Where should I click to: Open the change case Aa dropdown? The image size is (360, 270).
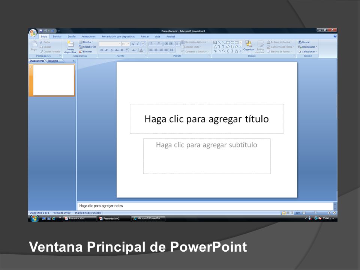(x=134, y=50)
